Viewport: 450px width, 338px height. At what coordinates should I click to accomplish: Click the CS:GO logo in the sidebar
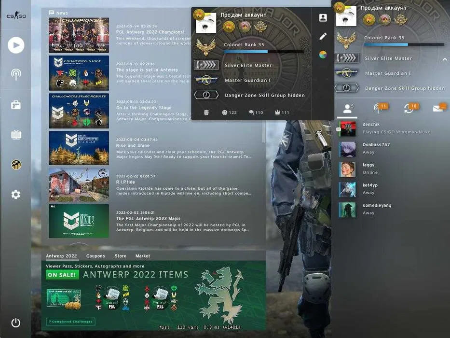pyautogui.click(x=16, y=15)
